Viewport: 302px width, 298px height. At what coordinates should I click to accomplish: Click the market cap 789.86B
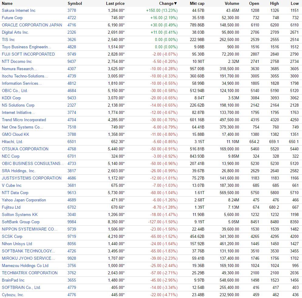197,25
